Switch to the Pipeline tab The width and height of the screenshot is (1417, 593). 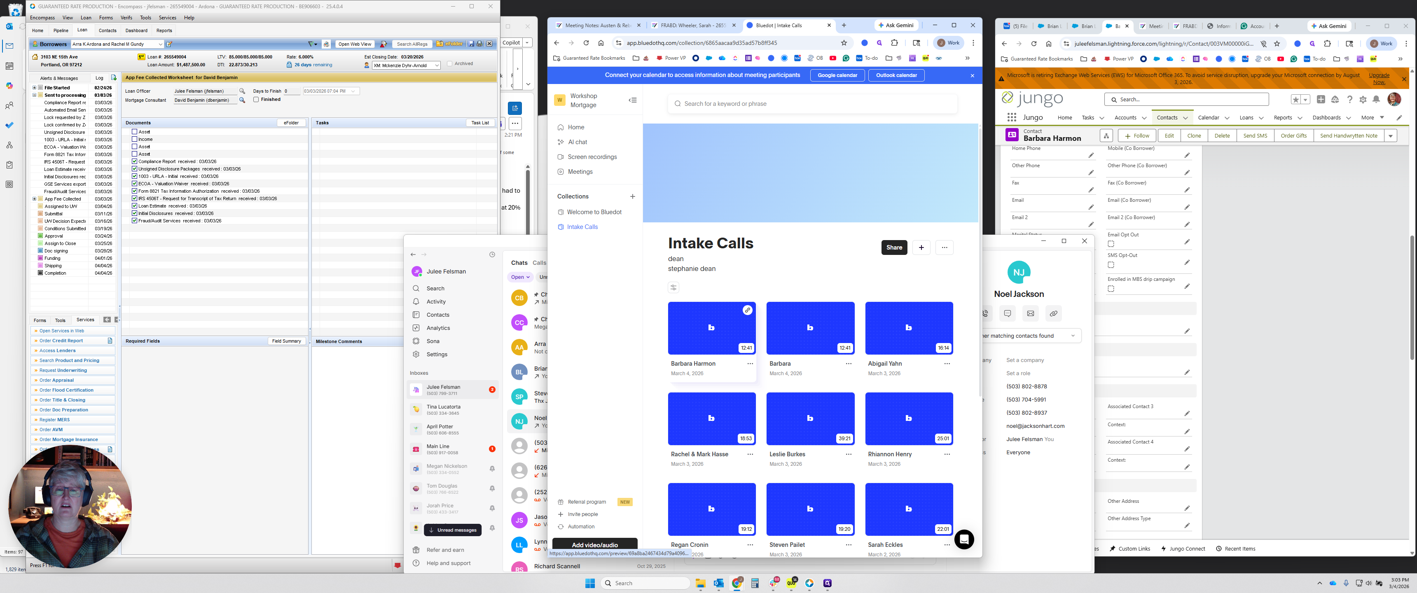pyautogui.click(x=61, y=30)
